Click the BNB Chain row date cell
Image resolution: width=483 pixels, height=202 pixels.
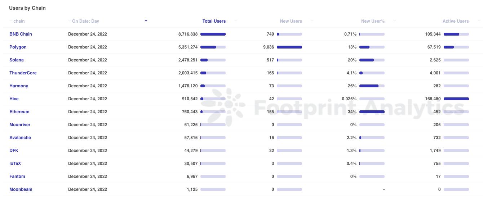click(88, 34)
